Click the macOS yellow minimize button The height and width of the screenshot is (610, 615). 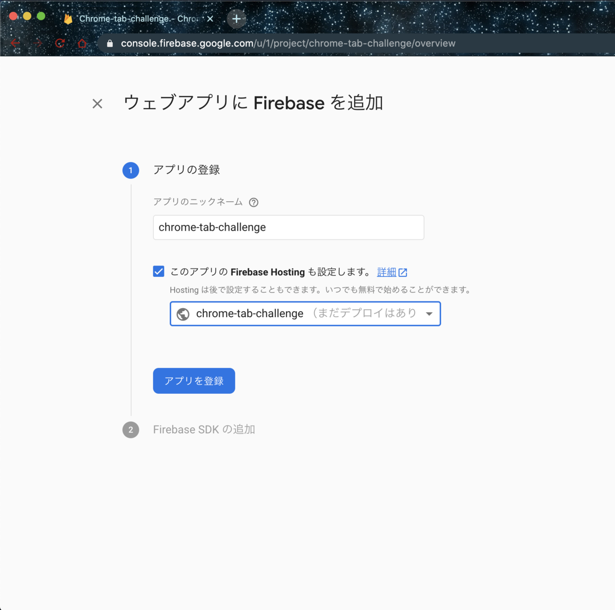pyautogui.click(x=27, y=16)
